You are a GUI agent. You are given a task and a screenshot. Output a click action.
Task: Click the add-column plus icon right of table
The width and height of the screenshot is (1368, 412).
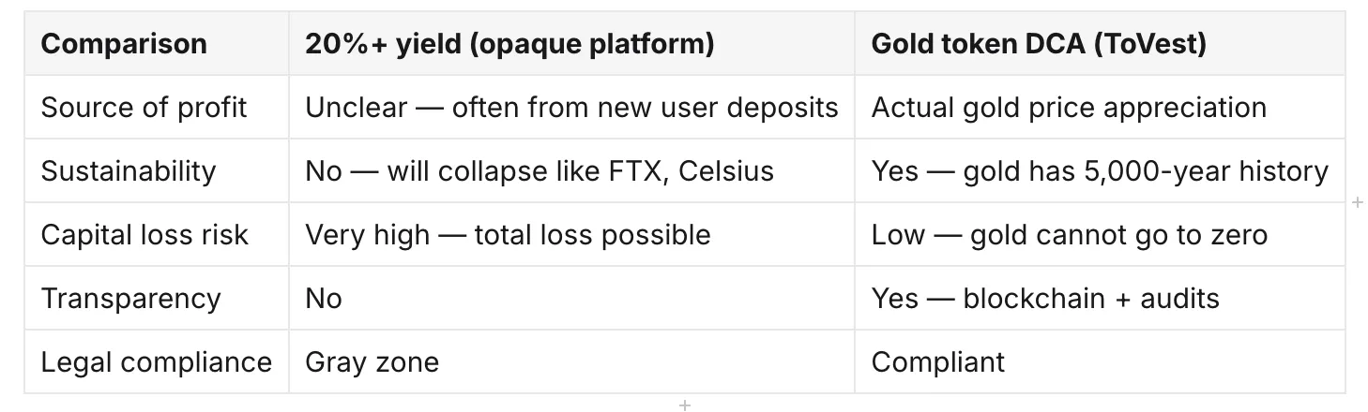1358,202
